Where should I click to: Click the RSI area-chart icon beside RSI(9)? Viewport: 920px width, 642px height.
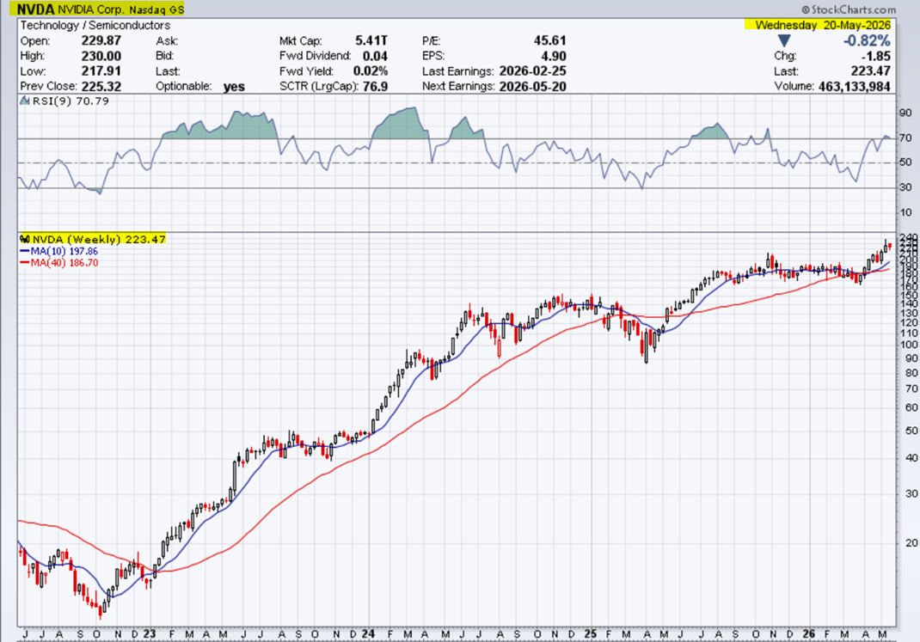(x=25, y=101)
